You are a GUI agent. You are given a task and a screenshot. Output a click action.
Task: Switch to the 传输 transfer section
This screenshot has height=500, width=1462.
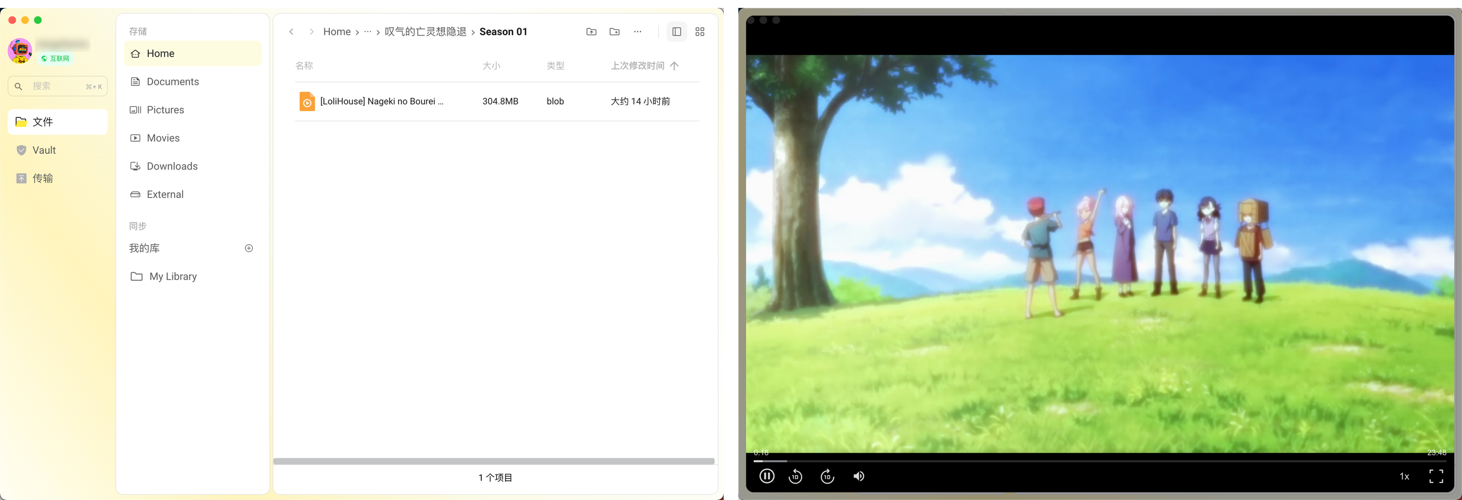click(42, 179)
